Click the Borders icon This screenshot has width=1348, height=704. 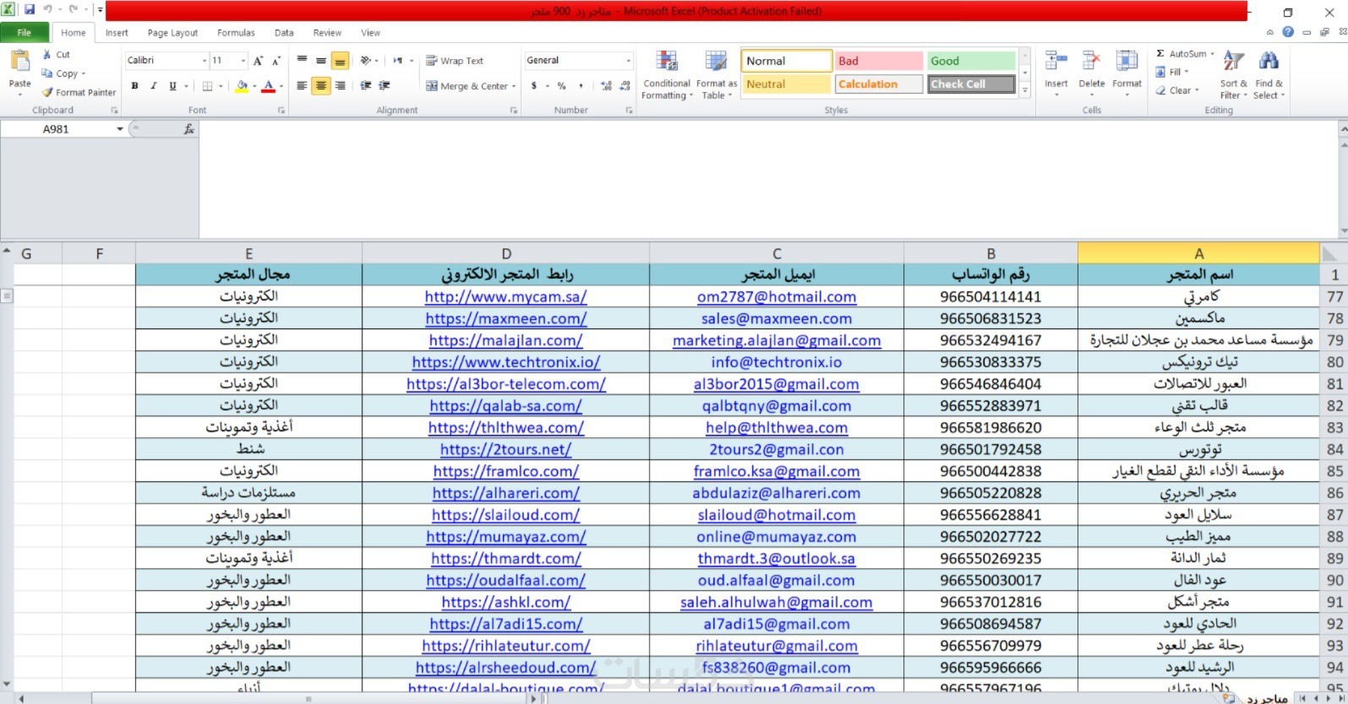207,85
